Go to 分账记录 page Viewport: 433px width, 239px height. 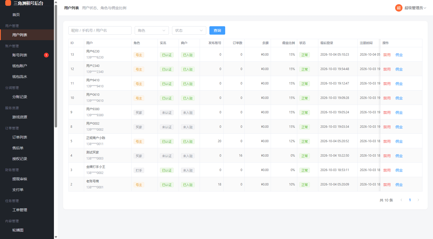click(x=27, y=97)
